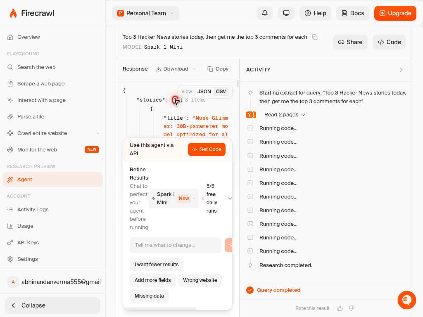Click the Research completed lightbulb icon
423x317 pixels.
[250, 265]
